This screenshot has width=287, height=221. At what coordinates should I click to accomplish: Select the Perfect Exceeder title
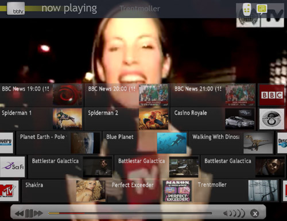tap(133, 185)
